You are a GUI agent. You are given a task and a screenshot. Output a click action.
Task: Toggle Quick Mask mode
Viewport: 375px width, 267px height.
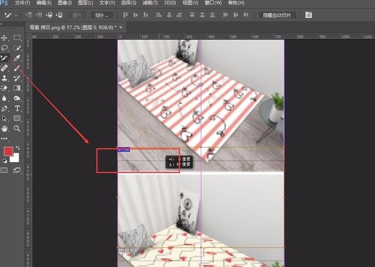click(4, 170)
